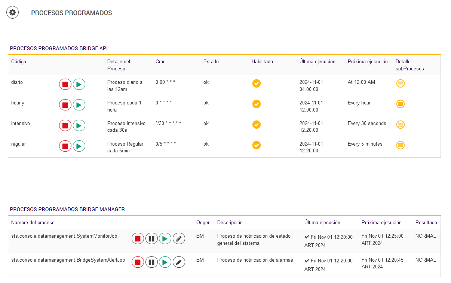Pause the BridgeSystemAlertJob process
Viewport: 451px width, 283px height.
pyautogui.click(x=151, y=262)
